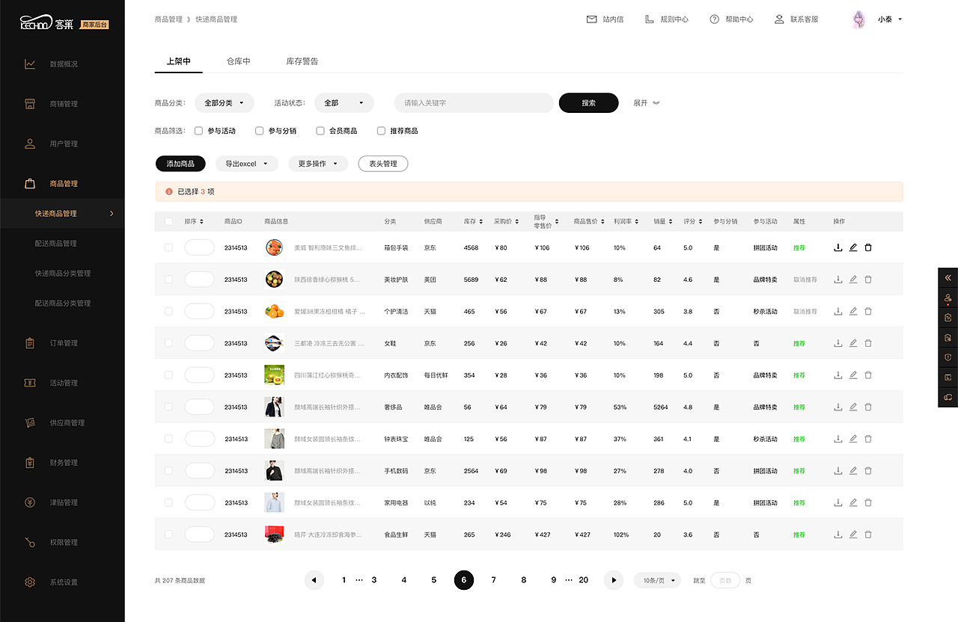958x622 pixels.
Task: Open the 活动状态 dropdown
Action: coord(344,102)
